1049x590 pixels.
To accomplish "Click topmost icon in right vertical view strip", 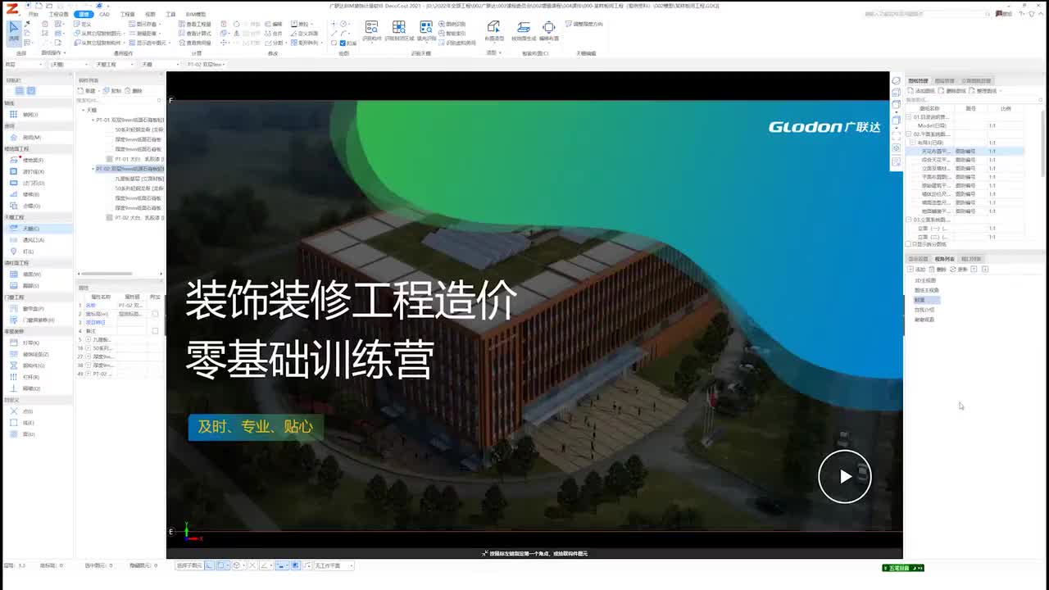I will [896, 81].
